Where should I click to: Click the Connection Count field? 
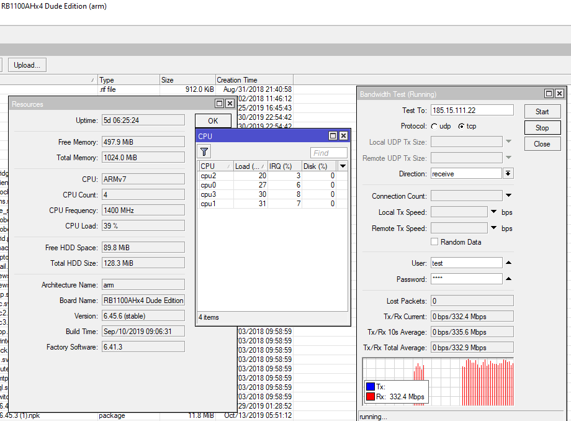(467, 196)
